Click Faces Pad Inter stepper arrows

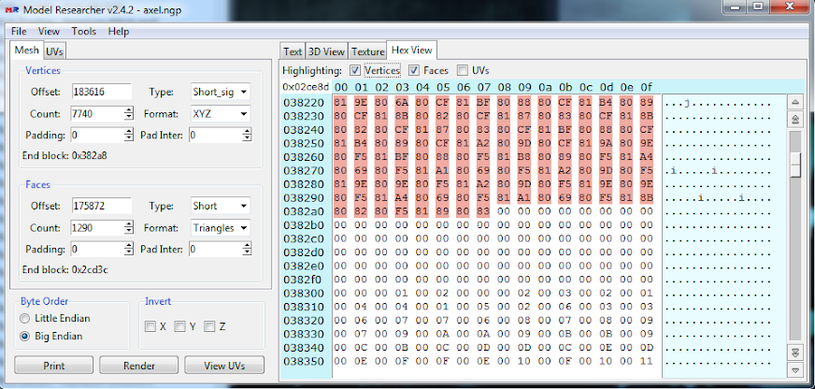coord(247,250)
